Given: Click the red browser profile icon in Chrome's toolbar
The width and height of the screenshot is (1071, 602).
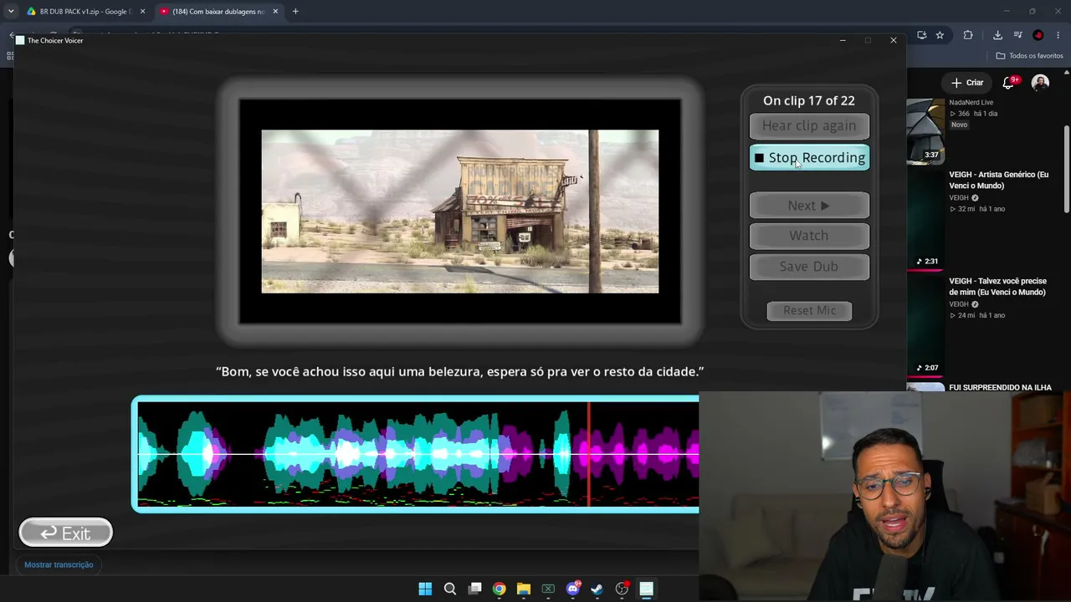Looking at the screenshot, I should [1038, 35].
